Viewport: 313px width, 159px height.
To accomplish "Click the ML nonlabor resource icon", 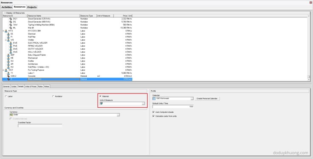I will 11,28.
